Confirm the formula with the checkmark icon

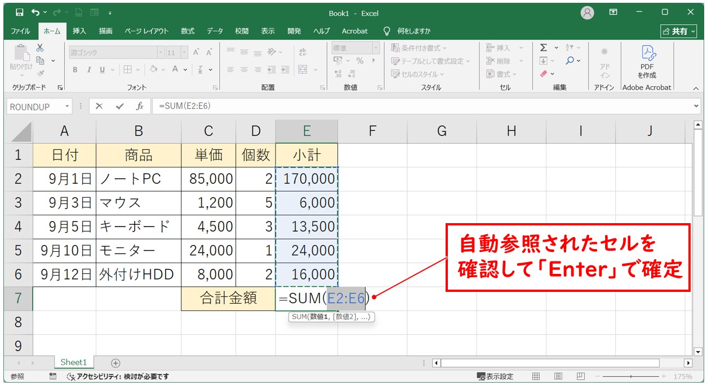[x=119, y=106]
